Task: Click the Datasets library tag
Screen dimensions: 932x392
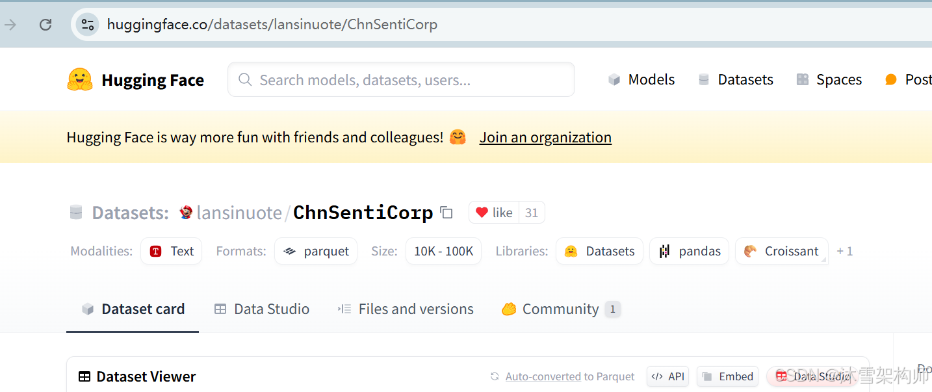Action: coord(599,251)
